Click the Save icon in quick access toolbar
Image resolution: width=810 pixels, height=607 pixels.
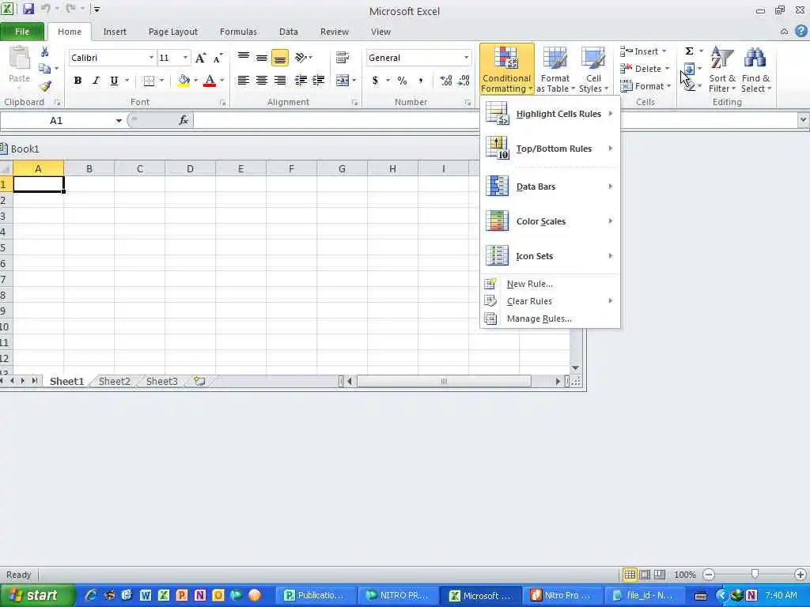(x=28, y=9)
